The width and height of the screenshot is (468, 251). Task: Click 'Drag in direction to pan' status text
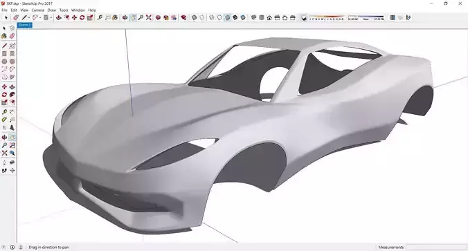[48, 247]
